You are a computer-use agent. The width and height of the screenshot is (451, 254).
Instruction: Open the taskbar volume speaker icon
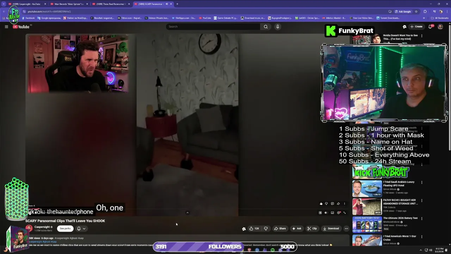point(431,250)
